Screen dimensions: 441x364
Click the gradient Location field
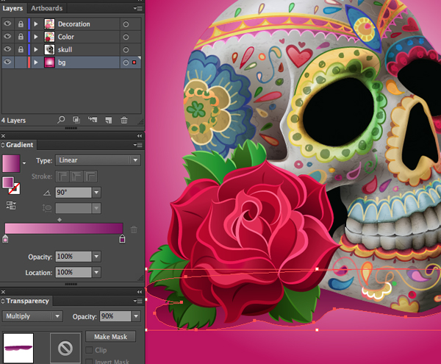pyautogui.click(x=73, y=272)
